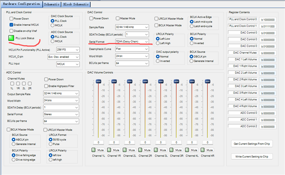Image resolution: width=285 pixels, height=175 pixels.
Task: Toggle the Channel 4L mute indicator
Action: [187, 150]
